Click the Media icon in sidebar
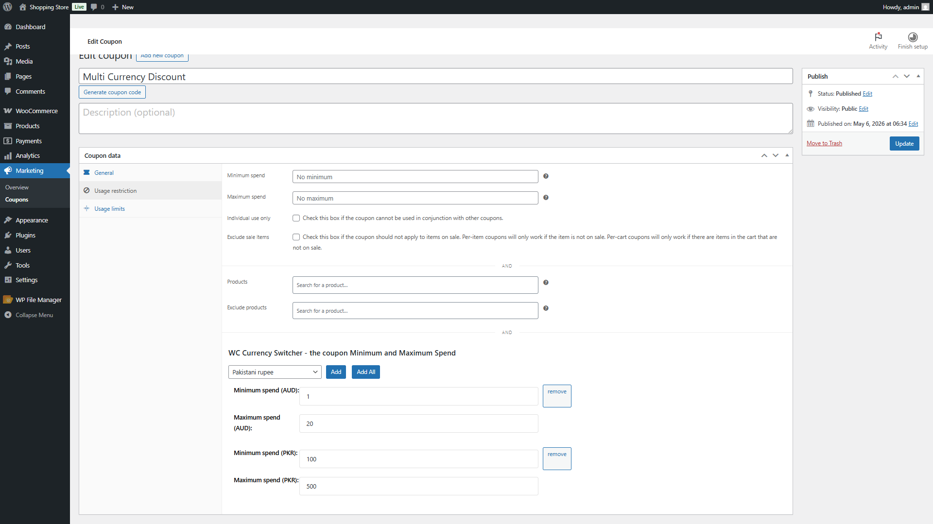Viewport: 933px width, 524px height. pos(8,61)
